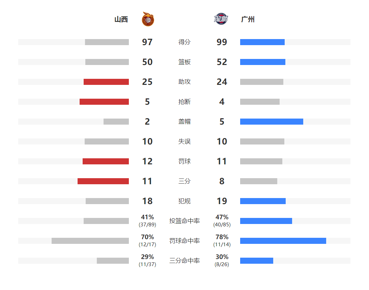Click the blue 19 fouls bar
This screenshot has height=290, width=369.
(x=263, y=201)
